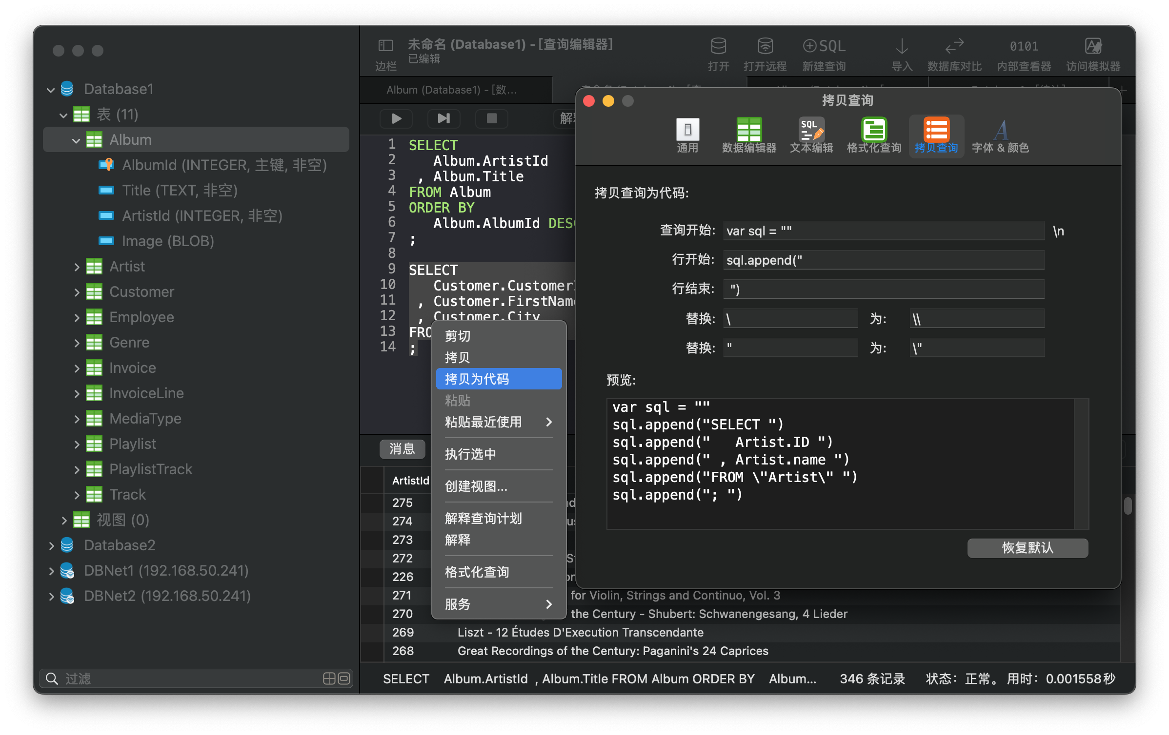Image resolution: width=1169 pixels, height=735 pixels.
Task: Click the step execute button
Action: point(443,118)
